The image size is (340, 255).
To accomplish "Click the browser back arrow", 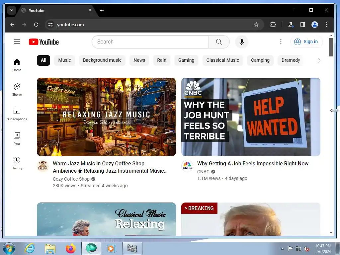I will pyautogui.click(x=12, y=25).
